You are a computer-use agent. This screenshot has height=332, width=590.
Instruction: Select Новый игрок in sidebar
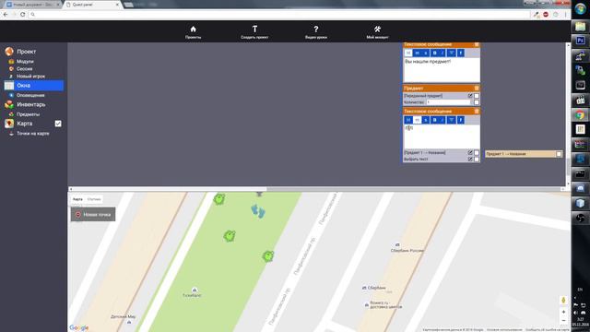point(30,77)
